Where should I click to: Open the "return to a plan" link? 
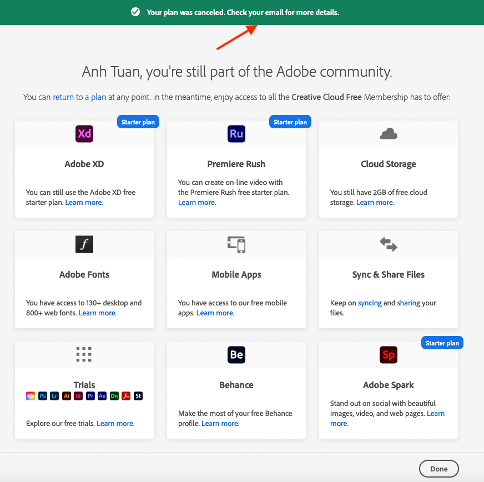(79, 97)
